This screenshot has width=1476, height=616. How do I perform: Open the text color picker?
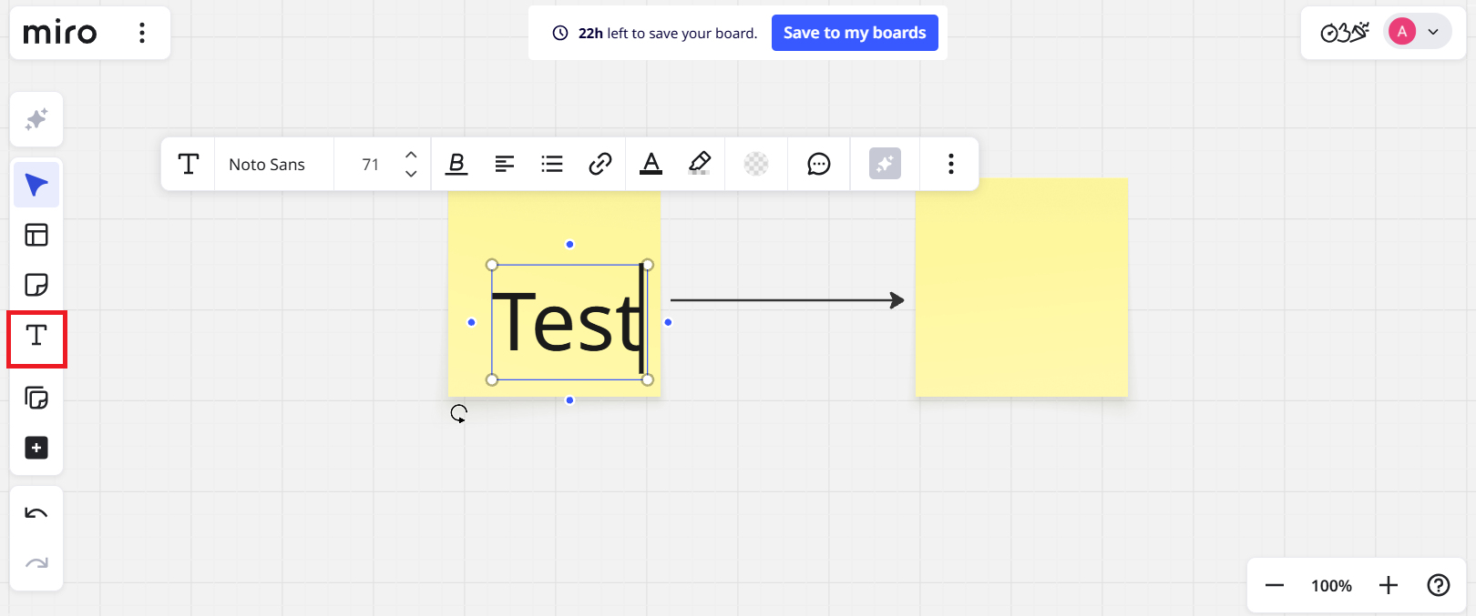point(651,164)
